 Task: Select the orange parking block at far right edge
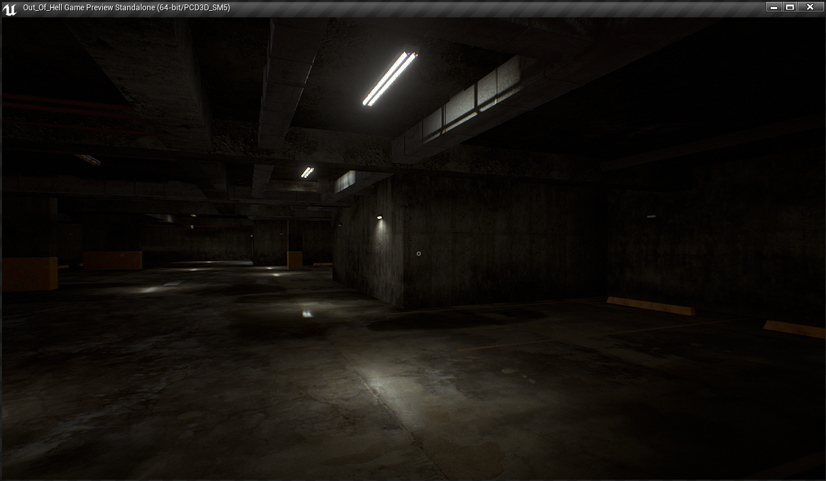pos(794,329)
